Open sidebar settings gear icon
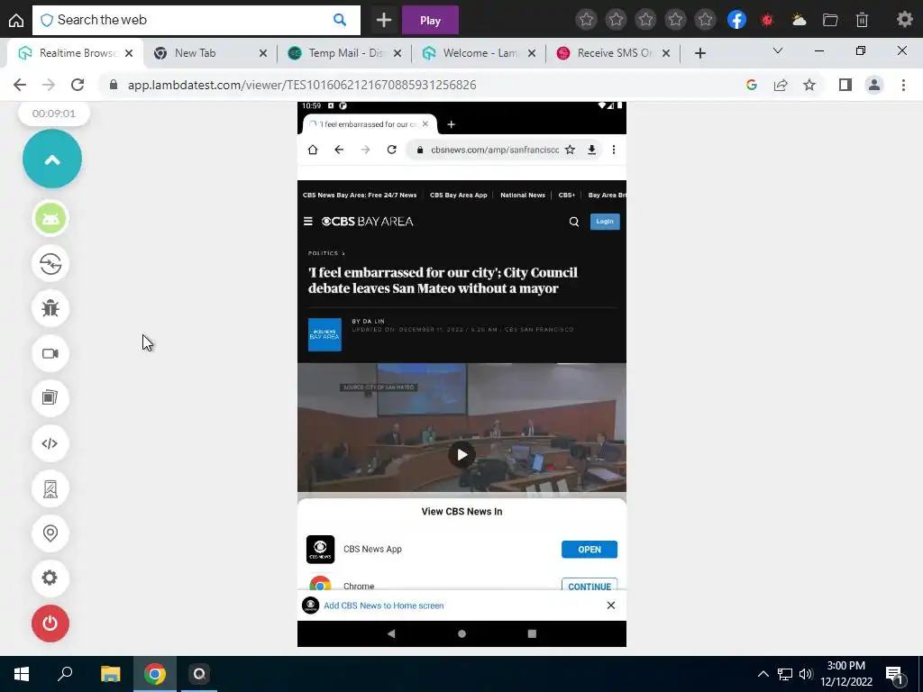 (x=50, y=578)
